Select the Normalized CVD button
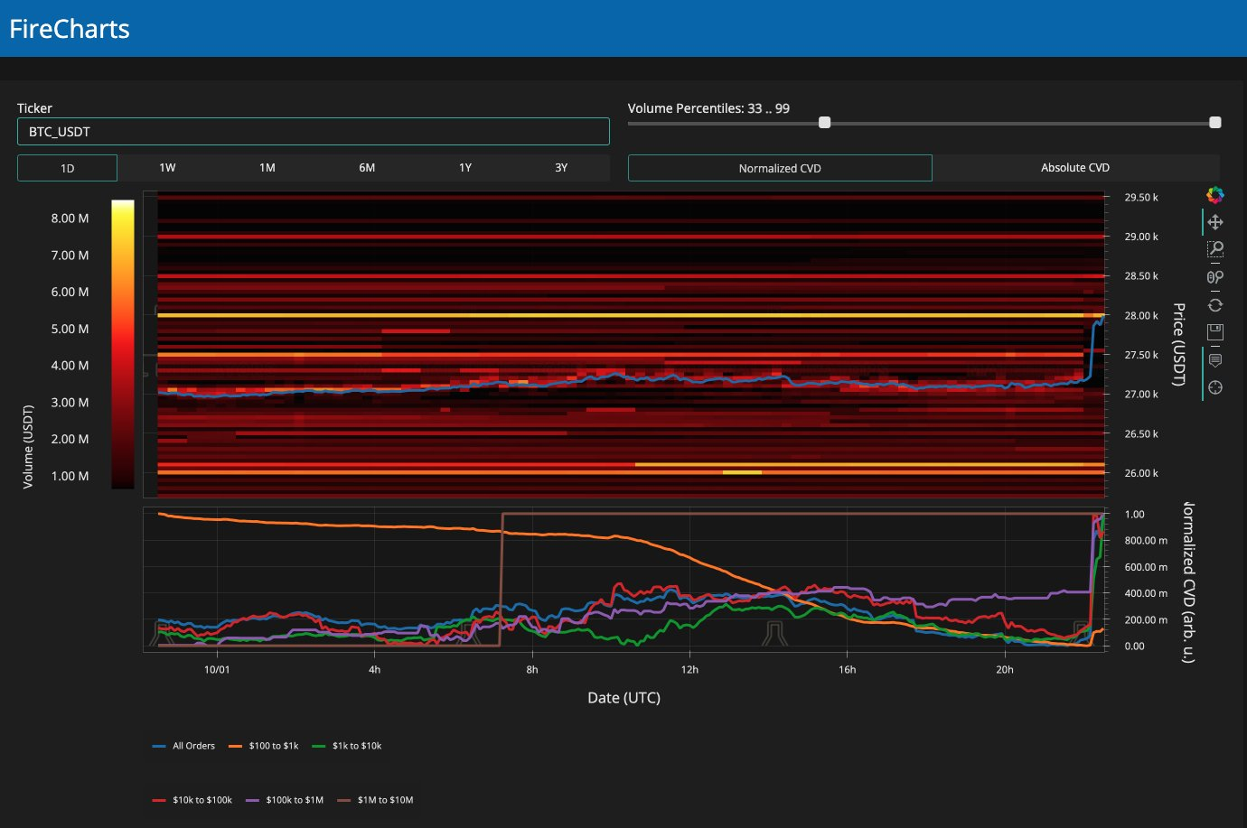1247x828 pixels. pyautogui.click(x=780, y=168)
